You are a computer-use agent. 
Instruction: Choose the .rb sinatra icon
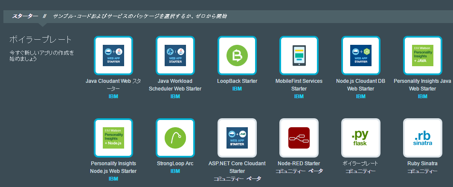(x=422, y=138)
